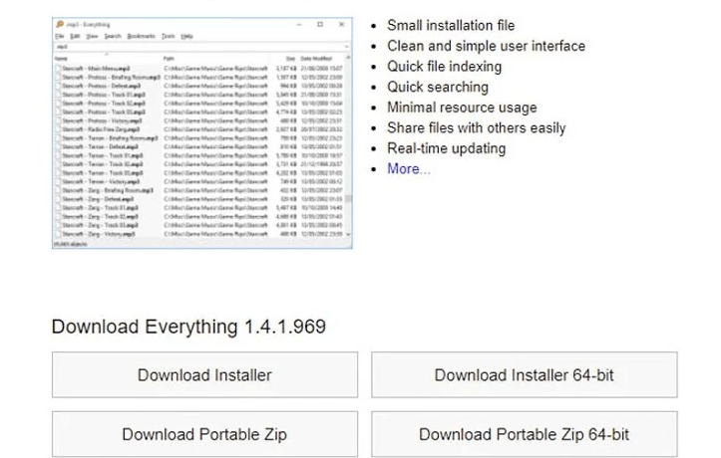
Task: Click the 'Quick searching' bullet text
Action: 438,87
